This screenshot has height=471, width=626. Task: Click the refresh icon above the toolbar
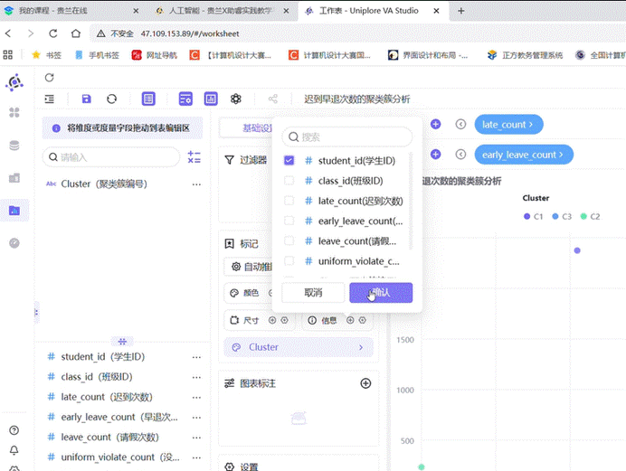(x=49, y=78)
